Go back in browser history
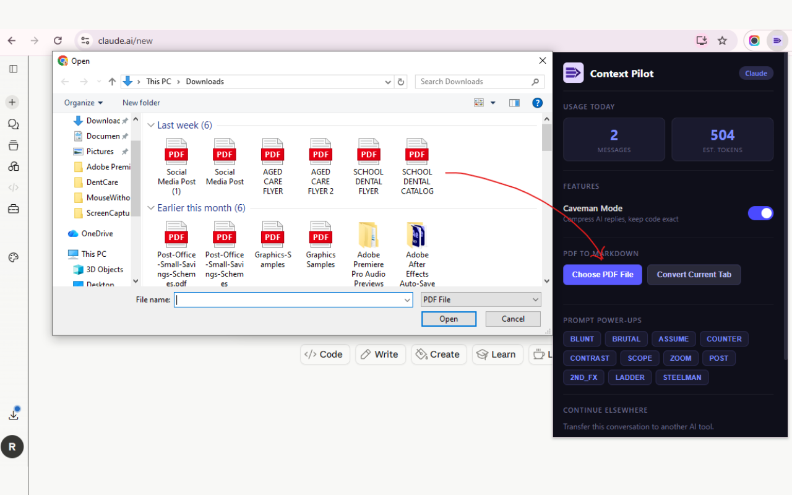792x495 pixels. (x=12, y=41)
